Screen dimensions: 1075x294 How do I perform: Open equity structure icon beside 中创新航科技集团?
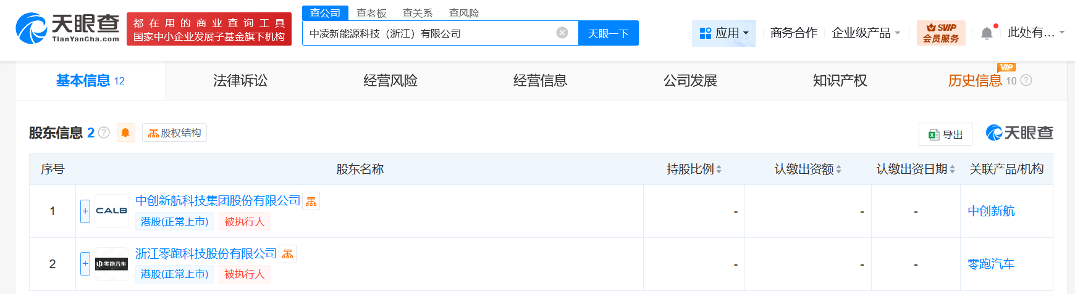coord(311,202)
